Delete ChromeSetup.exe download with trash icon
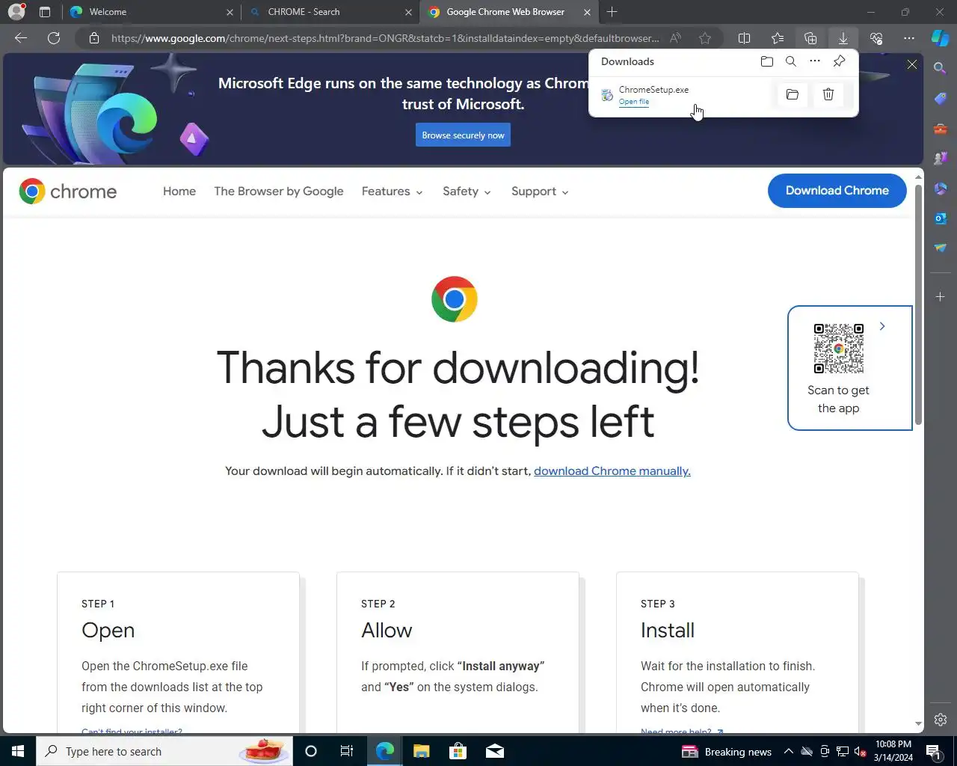 click(x=828, y=94)
